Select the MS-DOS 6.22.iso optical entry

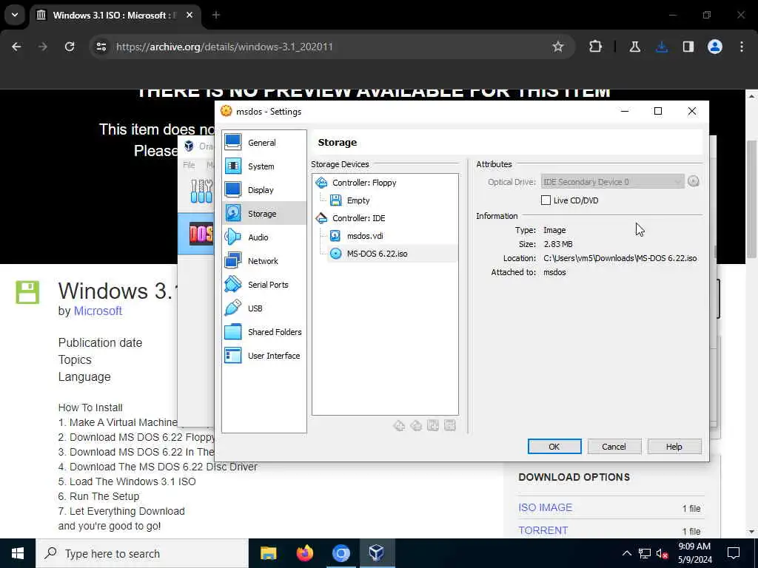[377, 254]
